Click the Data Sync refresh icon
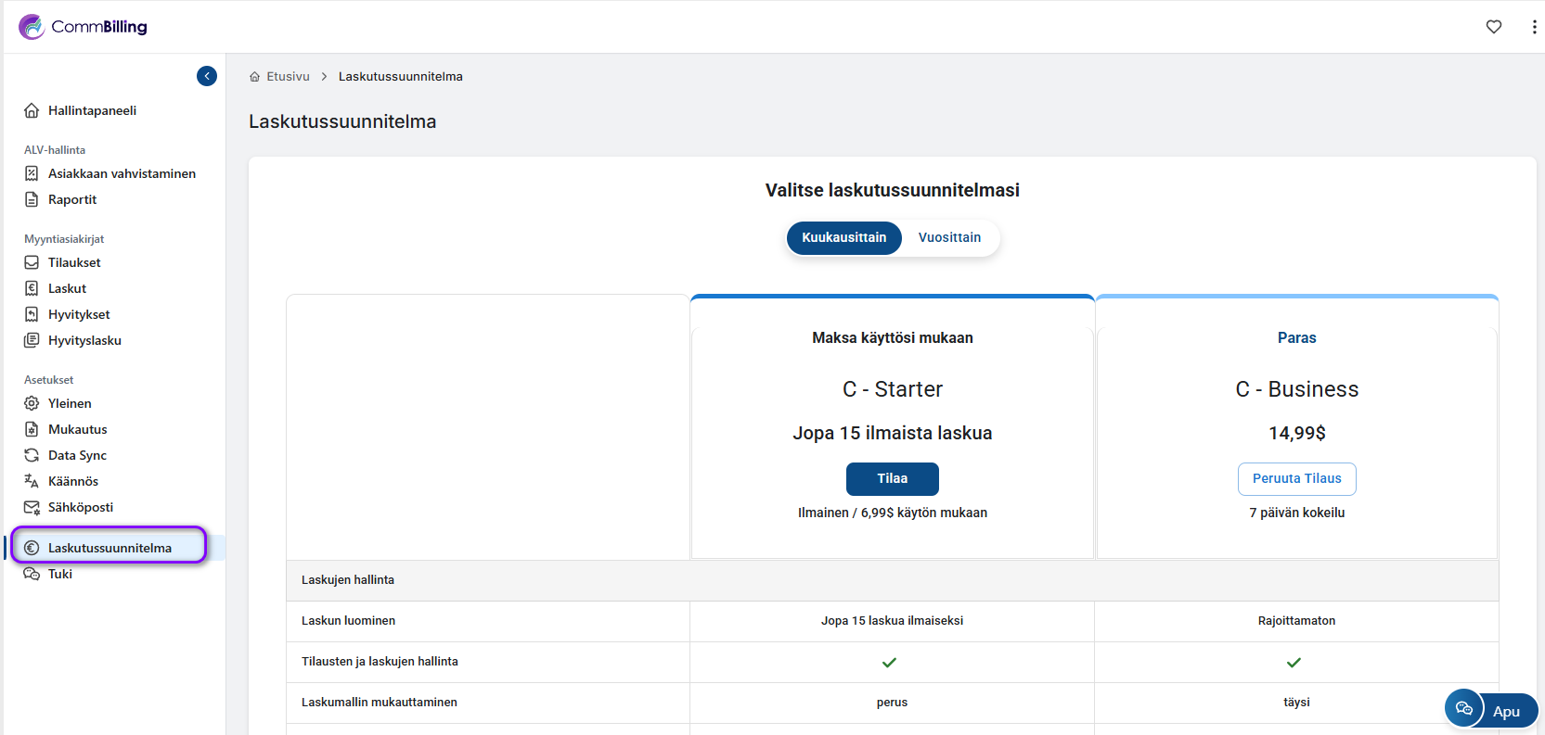 coord(32,455)
